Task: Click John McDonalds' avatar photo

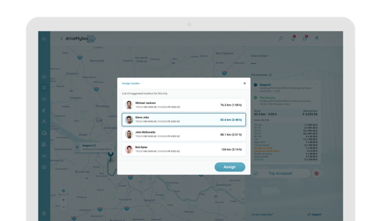Action: pyautogui.click(x=129, y=134)
